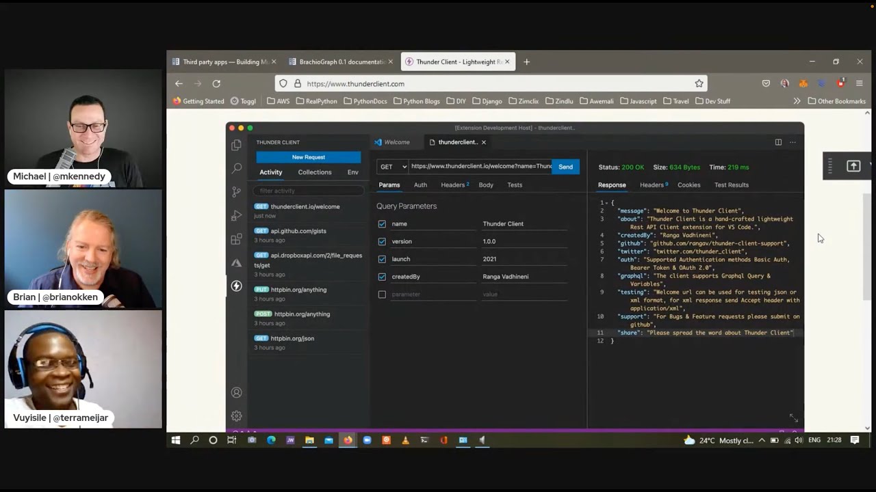
Task: Switch to the Collections tab
Action: [315, 172]
